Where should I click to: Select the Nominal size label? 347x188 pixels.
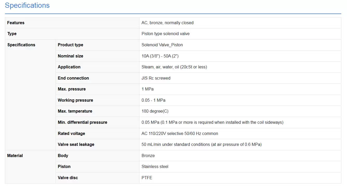click(x=71, y=56)
